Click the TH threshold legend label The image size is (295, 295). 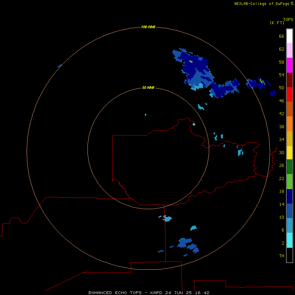(x=282, y=256)
